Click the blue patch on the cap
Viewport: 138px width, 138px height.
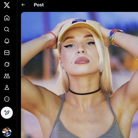pos(79,21)
